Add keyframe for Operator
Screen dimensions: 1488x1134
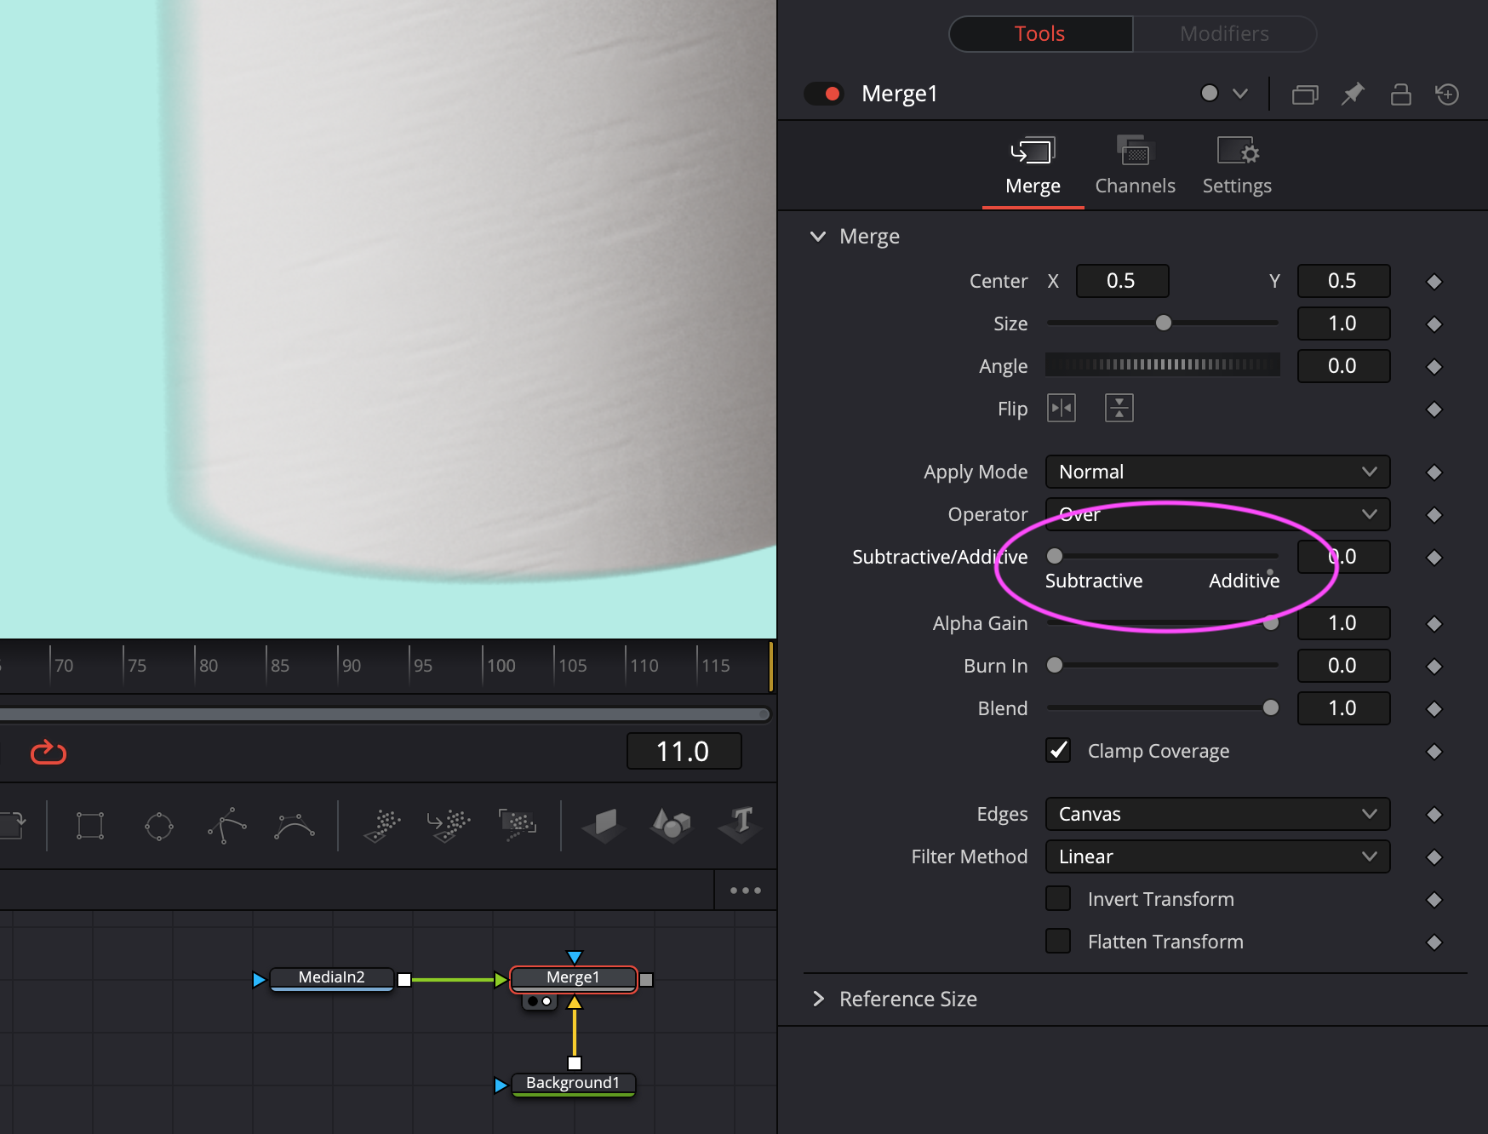pyautogui.click(x=1434, y=515)
